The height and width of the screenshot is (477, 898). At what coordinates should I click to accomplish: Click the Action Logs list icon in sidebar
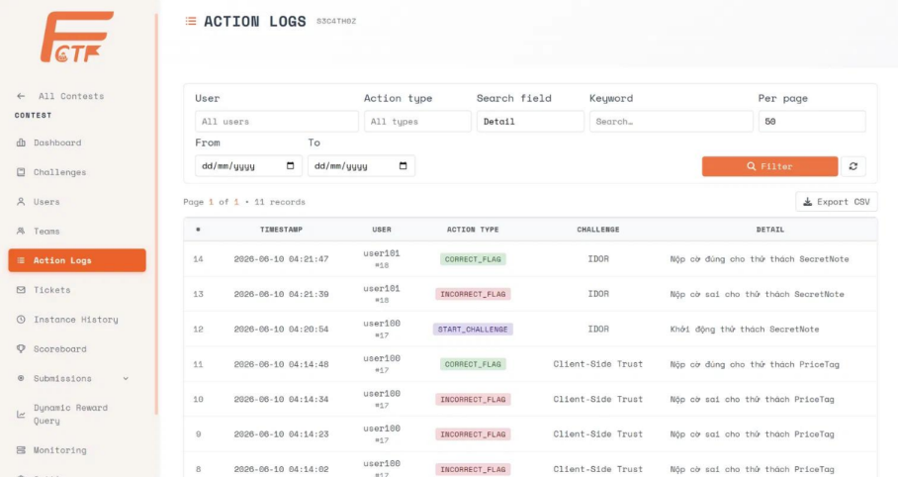pyautogui.click(x=21, y=260)
